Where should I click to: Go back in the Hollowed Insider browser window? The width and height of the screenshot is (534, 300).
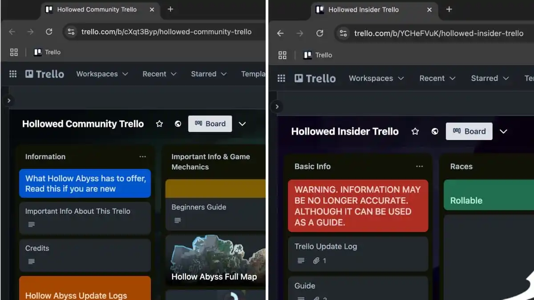[280, 33]
